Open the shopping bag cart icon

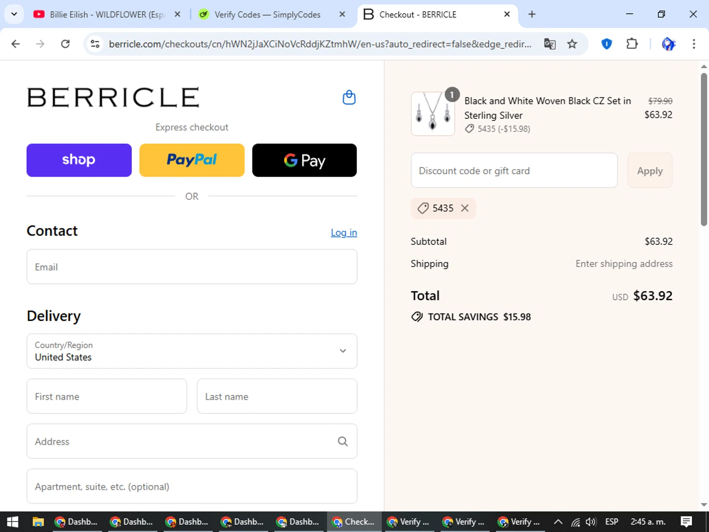(x=349, y=97)
